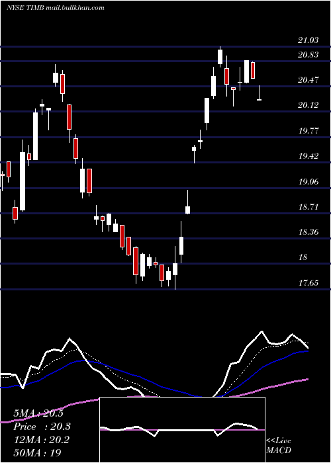The image size is (331, 463).
Task: Click the 17.65 price level label
Action: click(x=308, y=283)
